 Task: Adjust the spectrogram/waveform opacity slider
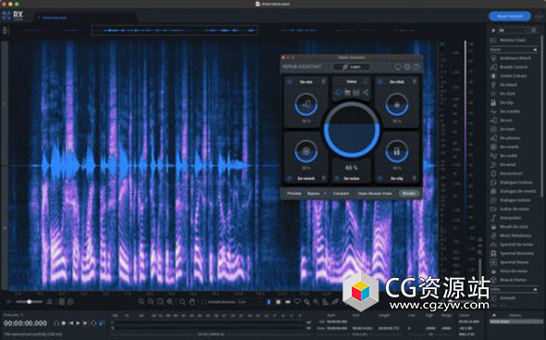30,302
